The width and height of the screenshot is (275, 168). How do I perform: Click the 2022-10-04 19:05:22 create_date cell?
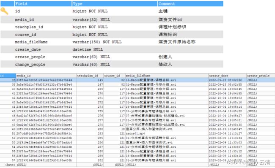point(227,111)
